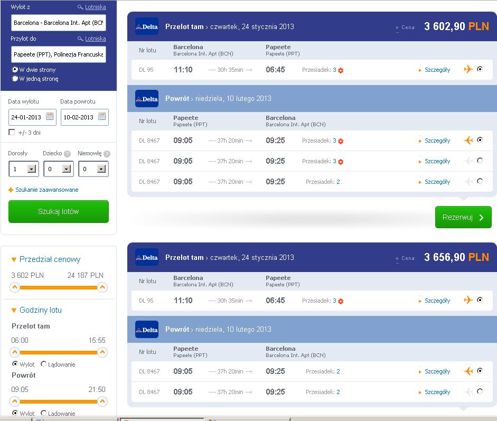Select the W jedną stronę radio button
The width and height of the screenshot is (497, 421).
(15, 78)
